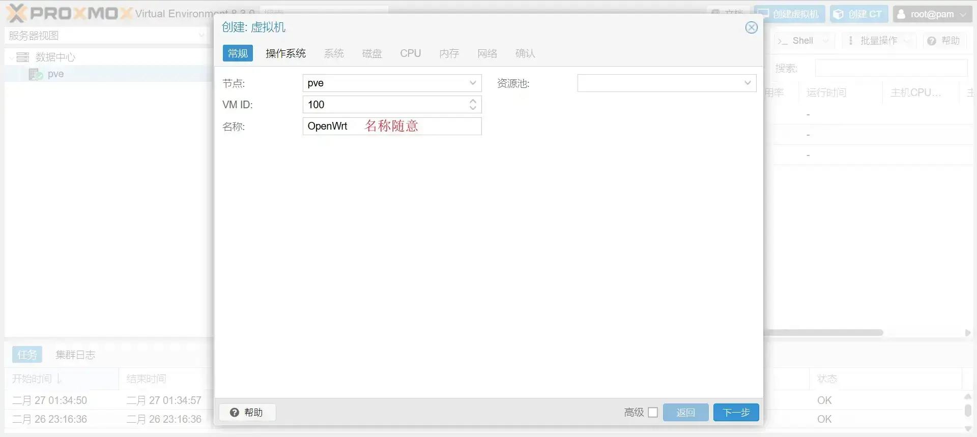The width and height of the screenshot is (977, 437).
Task: Close the Create VM dialog
Action: (751, 27)
